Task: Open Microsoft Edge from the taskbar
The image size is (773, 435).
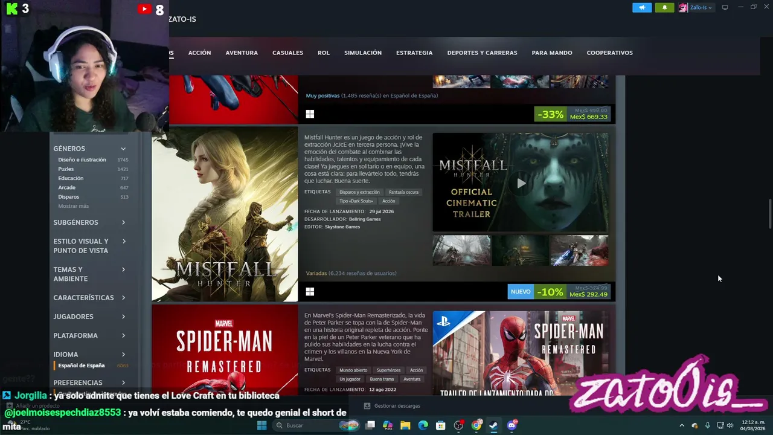Action: (x=423, y=425)
